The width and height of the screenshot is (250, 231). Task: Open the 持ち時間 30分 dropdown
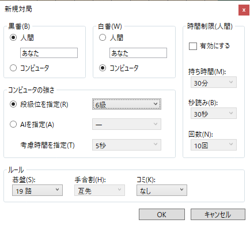(214, 82)
